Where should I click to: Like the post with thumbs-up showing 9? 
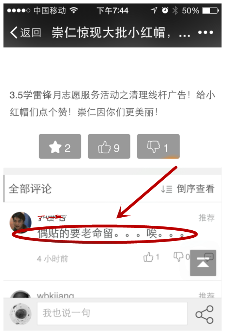[x=109, y=146]
